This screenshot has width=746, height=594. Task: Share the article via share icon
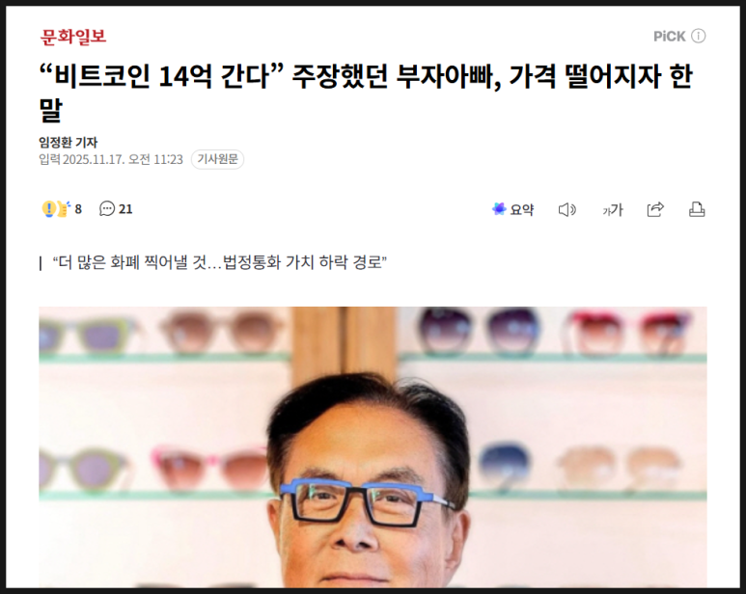pyautogui.click(x=655, y=209)
